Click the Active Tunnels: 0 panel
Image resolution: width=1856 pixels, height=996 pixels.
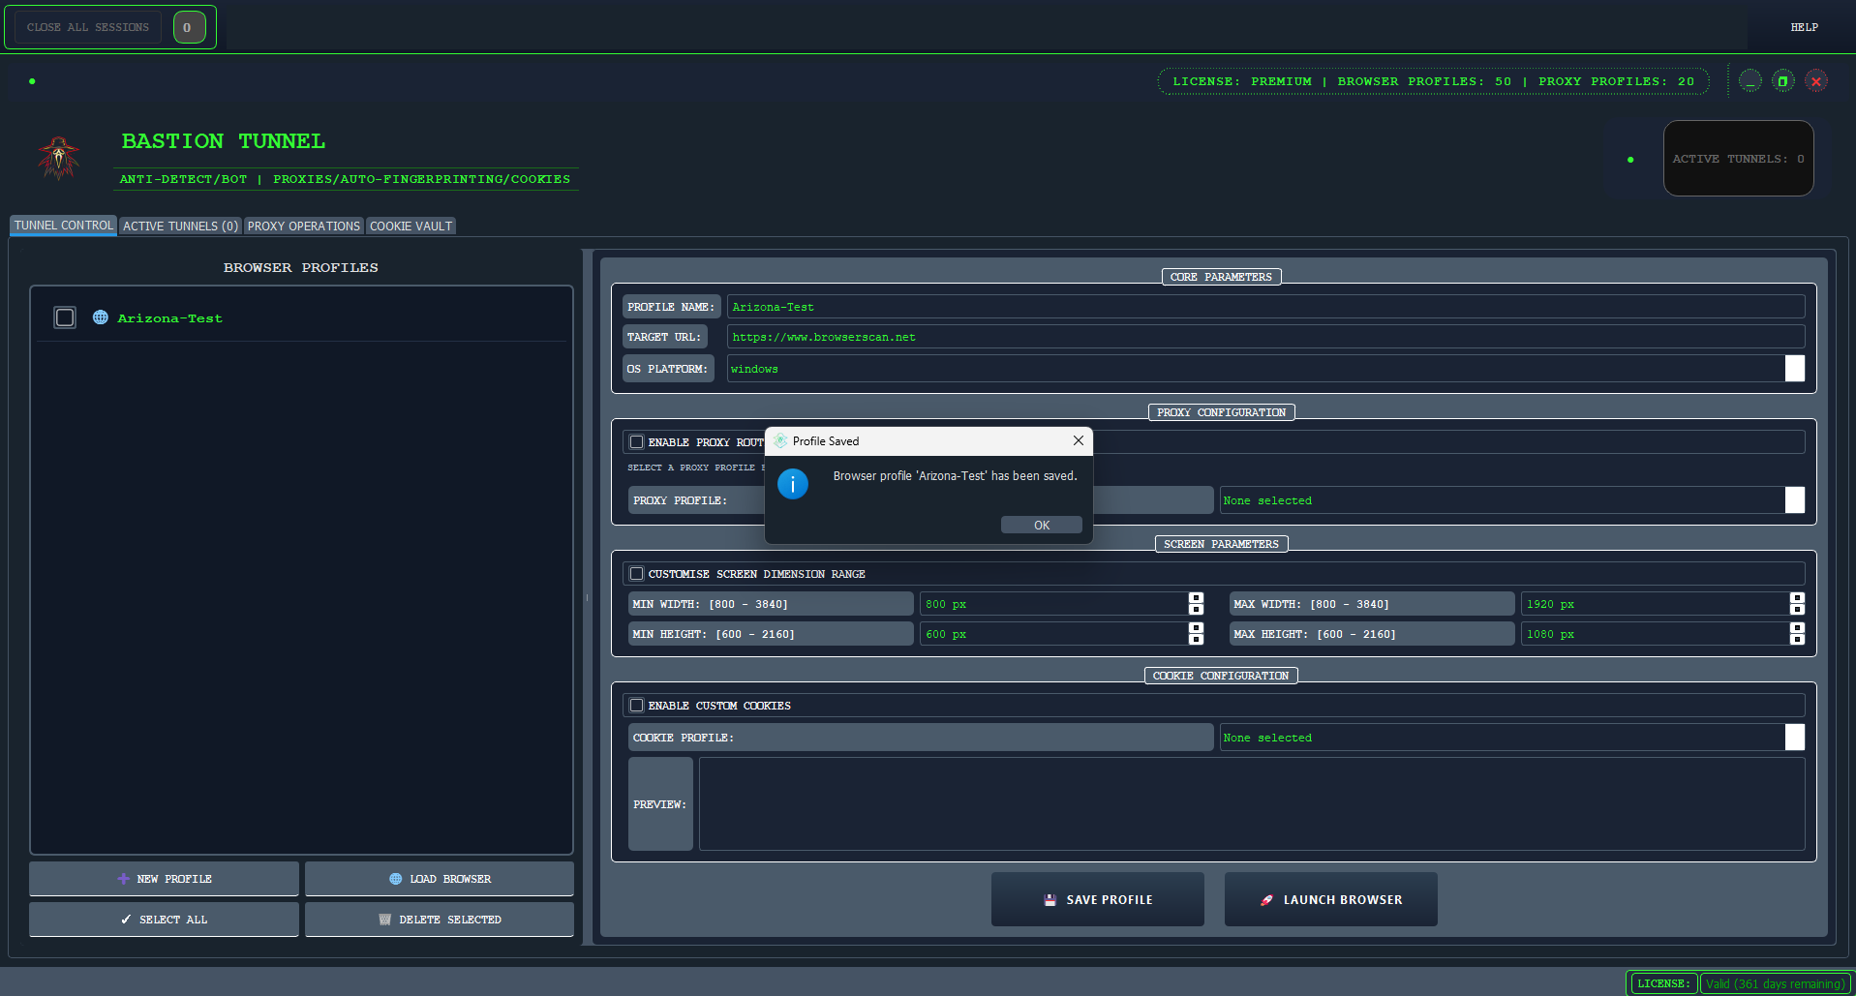tap(1738, 158)
